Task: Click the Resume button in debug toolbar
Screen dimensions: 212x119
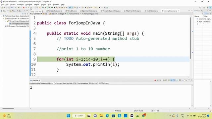Action: click(x=19, y=8)
